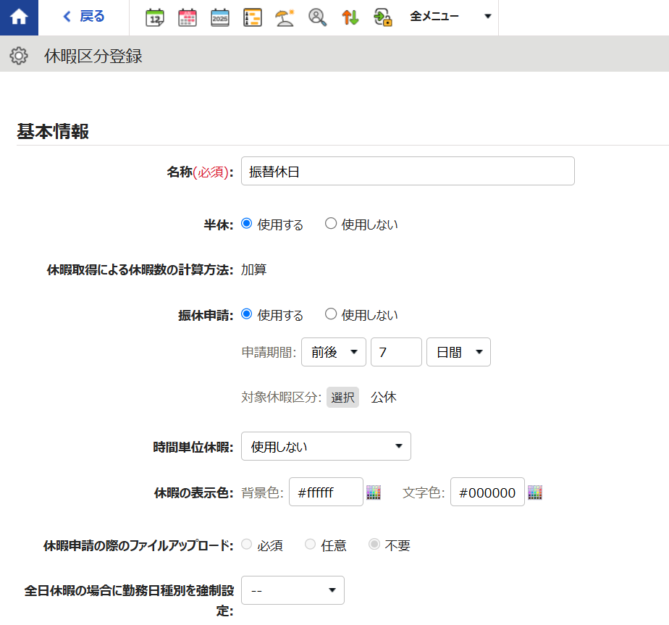Viewport: 669px width, 625px height.
Task: Select 使用しない for 振休申請
Action: pos(331,314)
